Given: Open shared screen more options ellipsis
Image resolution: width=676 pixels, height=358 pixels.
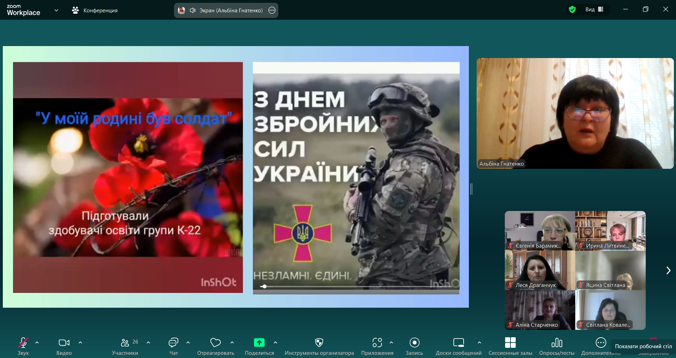Looking at the screenshot, I should [272, 10].
